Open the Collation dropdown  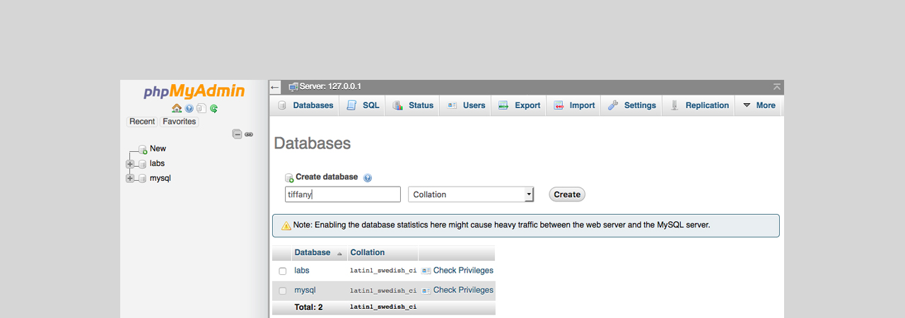click(471, 194)
